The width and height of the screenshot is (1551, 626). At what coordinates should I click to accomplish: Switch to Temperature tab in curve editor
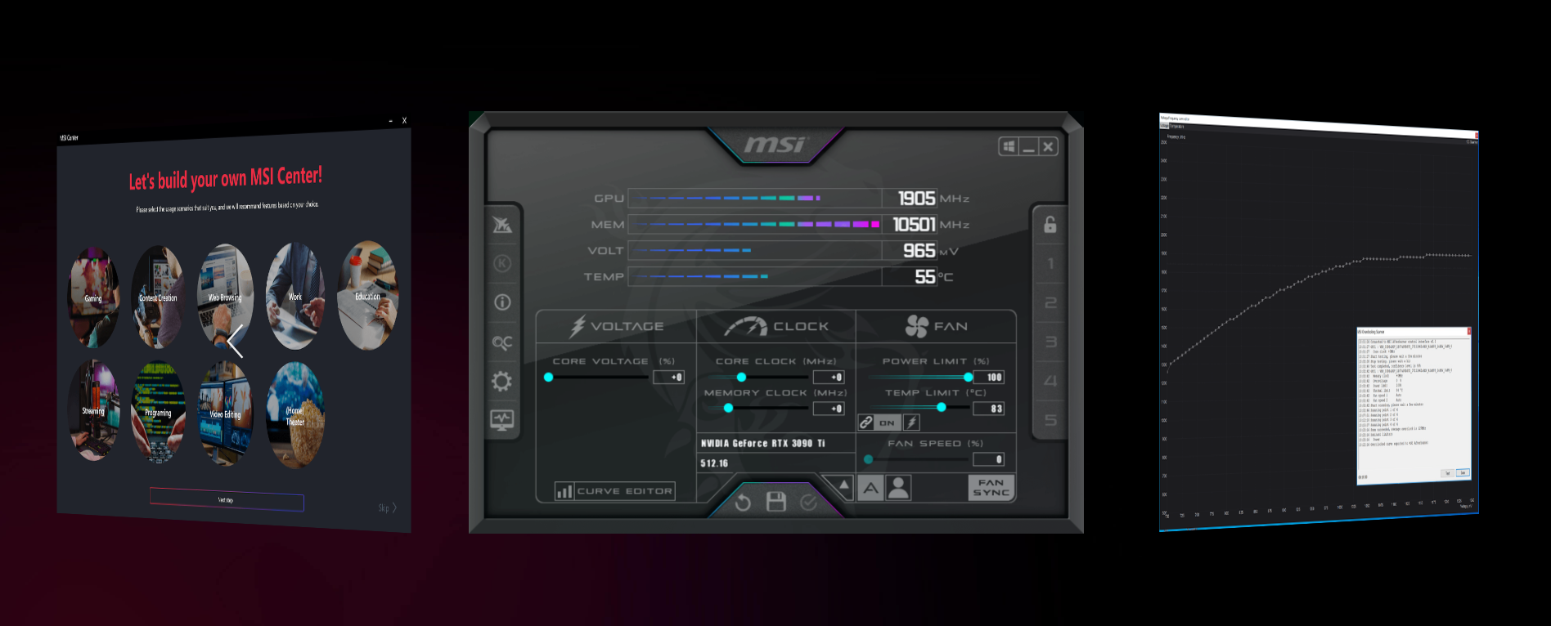click(1177, 126)
